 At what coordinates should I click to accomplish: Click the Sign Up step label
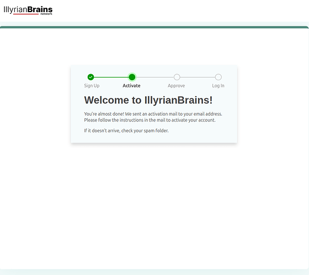(x=92, y=86)
